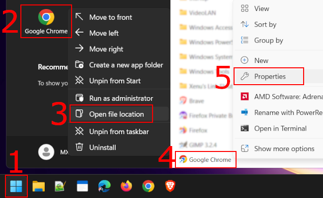Open the white notepad app in taskbar
The image size is (323, 198).
point(82,186)
